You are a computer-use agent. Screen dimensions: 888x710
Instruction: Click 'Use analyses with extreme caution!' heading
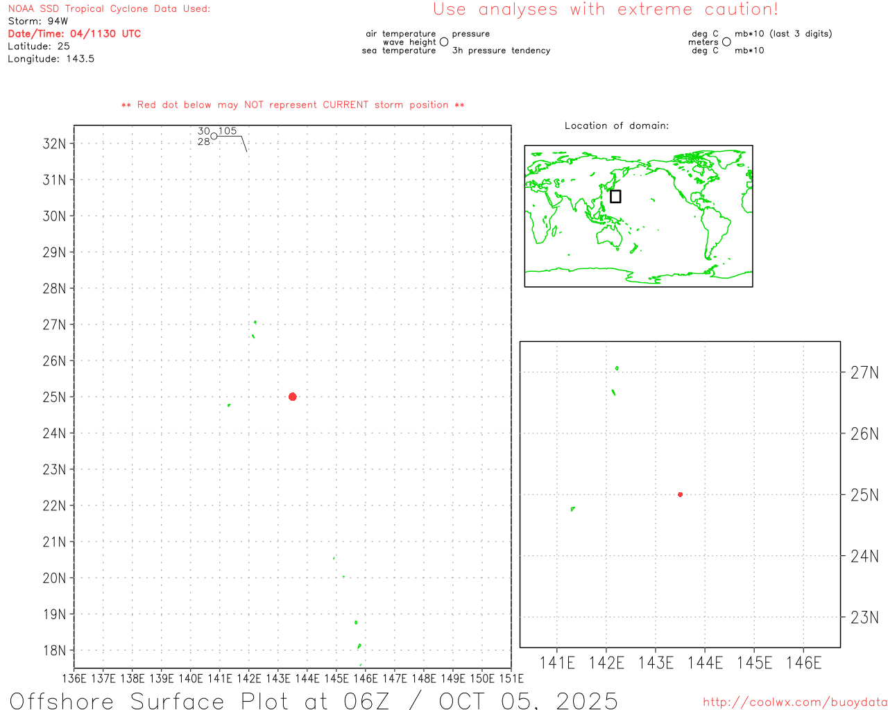(606, 9)
